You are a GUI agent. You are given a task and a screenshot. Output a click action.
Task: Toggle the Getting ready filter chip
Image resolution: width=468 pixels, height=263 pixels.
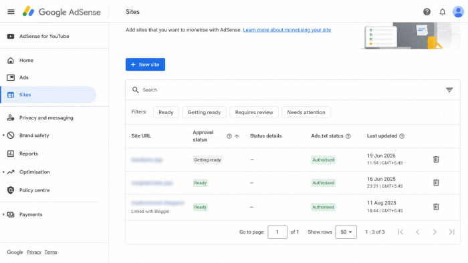[x=204, y=112]
